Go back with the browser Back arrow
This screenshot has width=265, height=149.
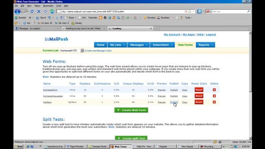click(17, 12)
